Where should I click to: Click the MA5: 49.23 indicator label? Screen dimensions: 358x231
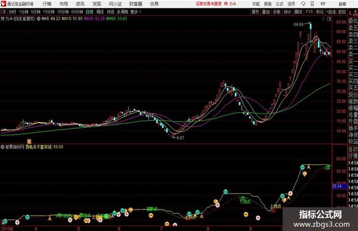(x=51, y=19)
